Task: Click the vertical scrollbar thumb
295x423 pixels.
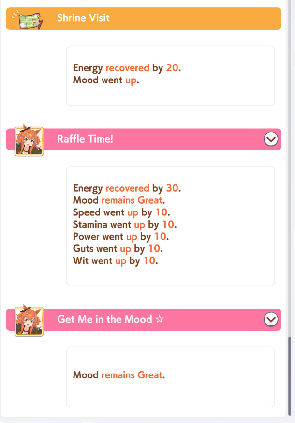Action: tap(290, 376)
